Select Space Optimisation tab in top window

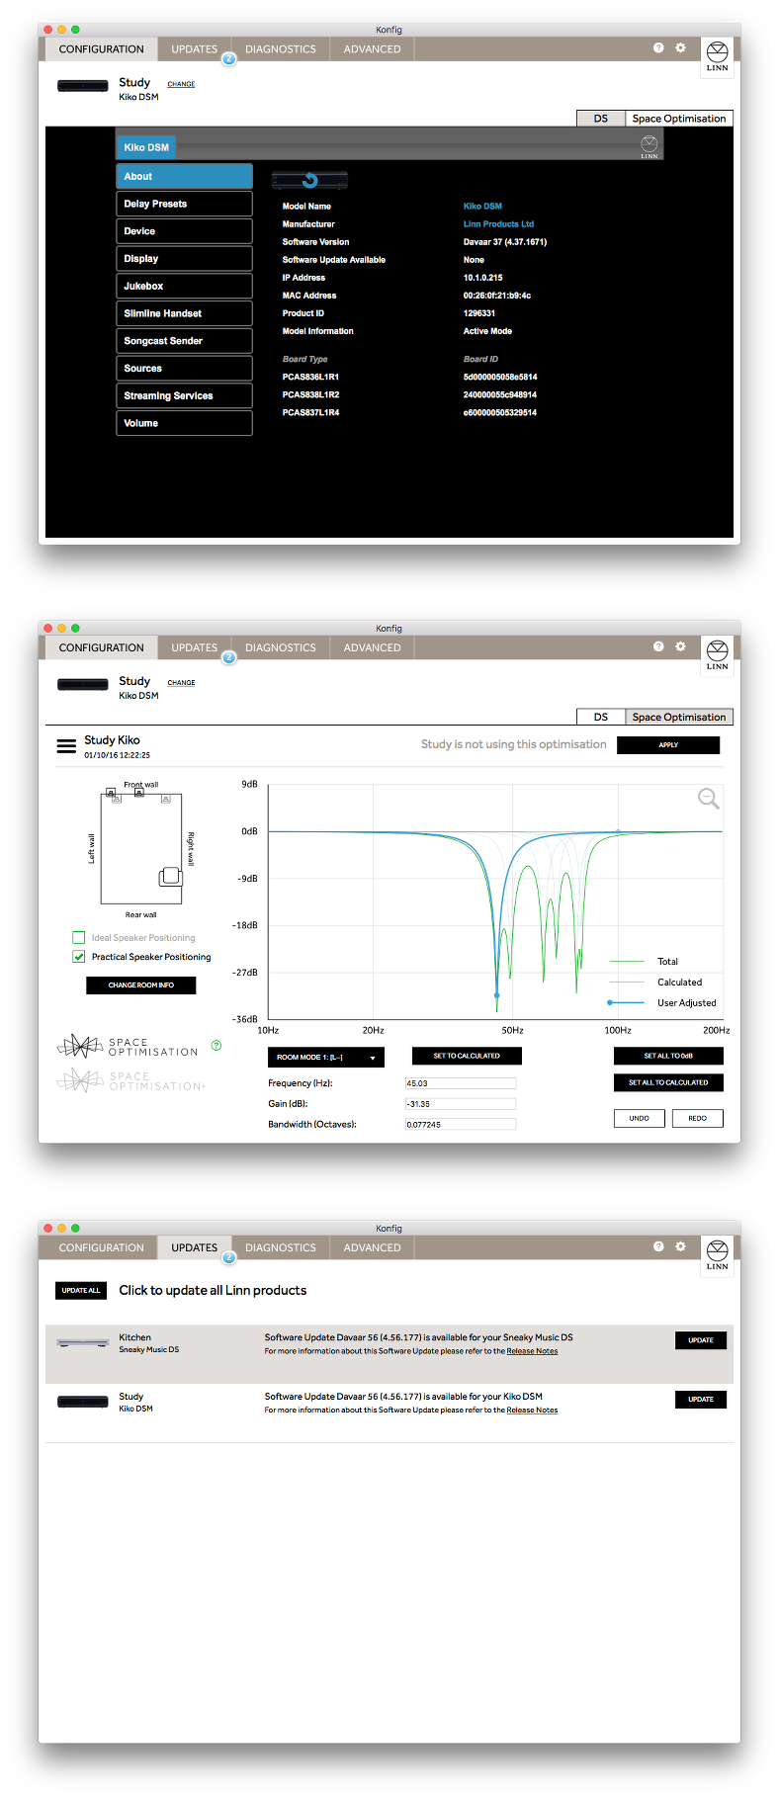tap(679, 119)
